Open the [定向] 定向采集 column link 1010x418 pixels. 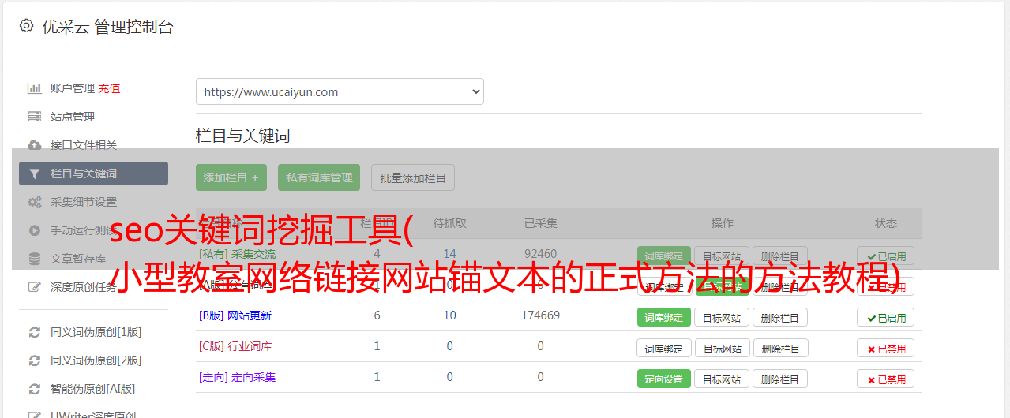coord(238,377)
